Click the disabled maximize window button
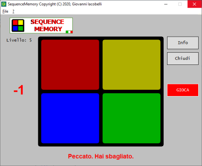Screen dimensions: 202x166 [180, 4]
